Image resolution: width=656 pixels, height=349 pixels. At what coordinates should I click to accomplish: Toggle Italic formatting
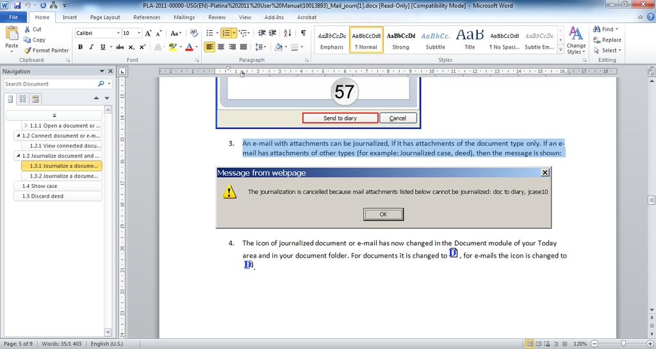91,47
